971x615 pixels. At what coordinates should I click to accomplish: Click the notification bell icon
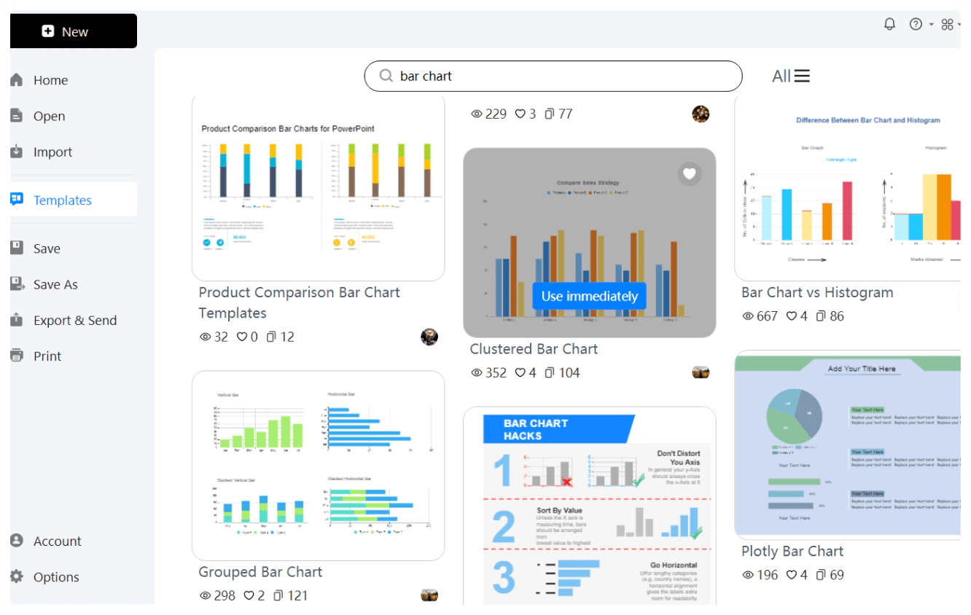coord(889,24)
